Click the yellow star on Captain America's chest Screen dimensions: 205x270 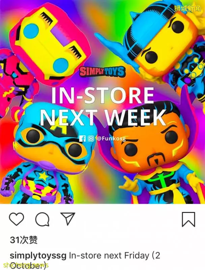43,176
